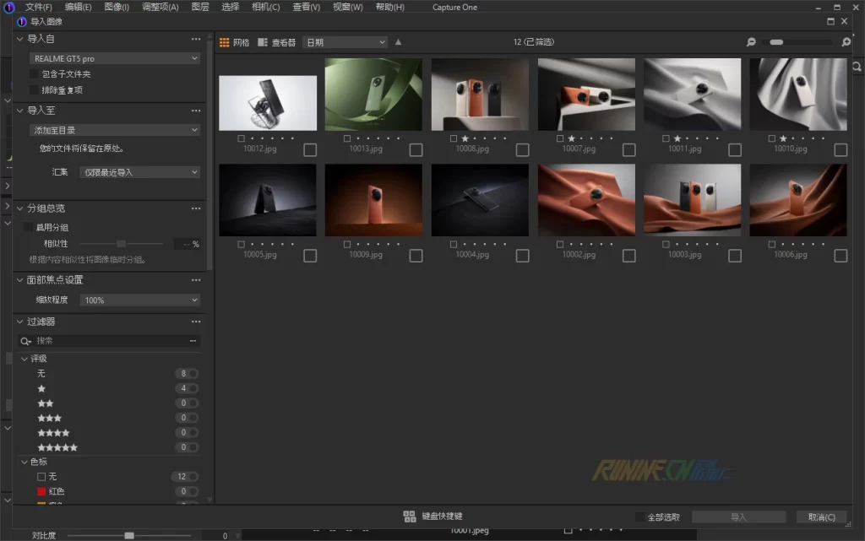Open the 文件(F) menu
865x541 pixels.
39,7
